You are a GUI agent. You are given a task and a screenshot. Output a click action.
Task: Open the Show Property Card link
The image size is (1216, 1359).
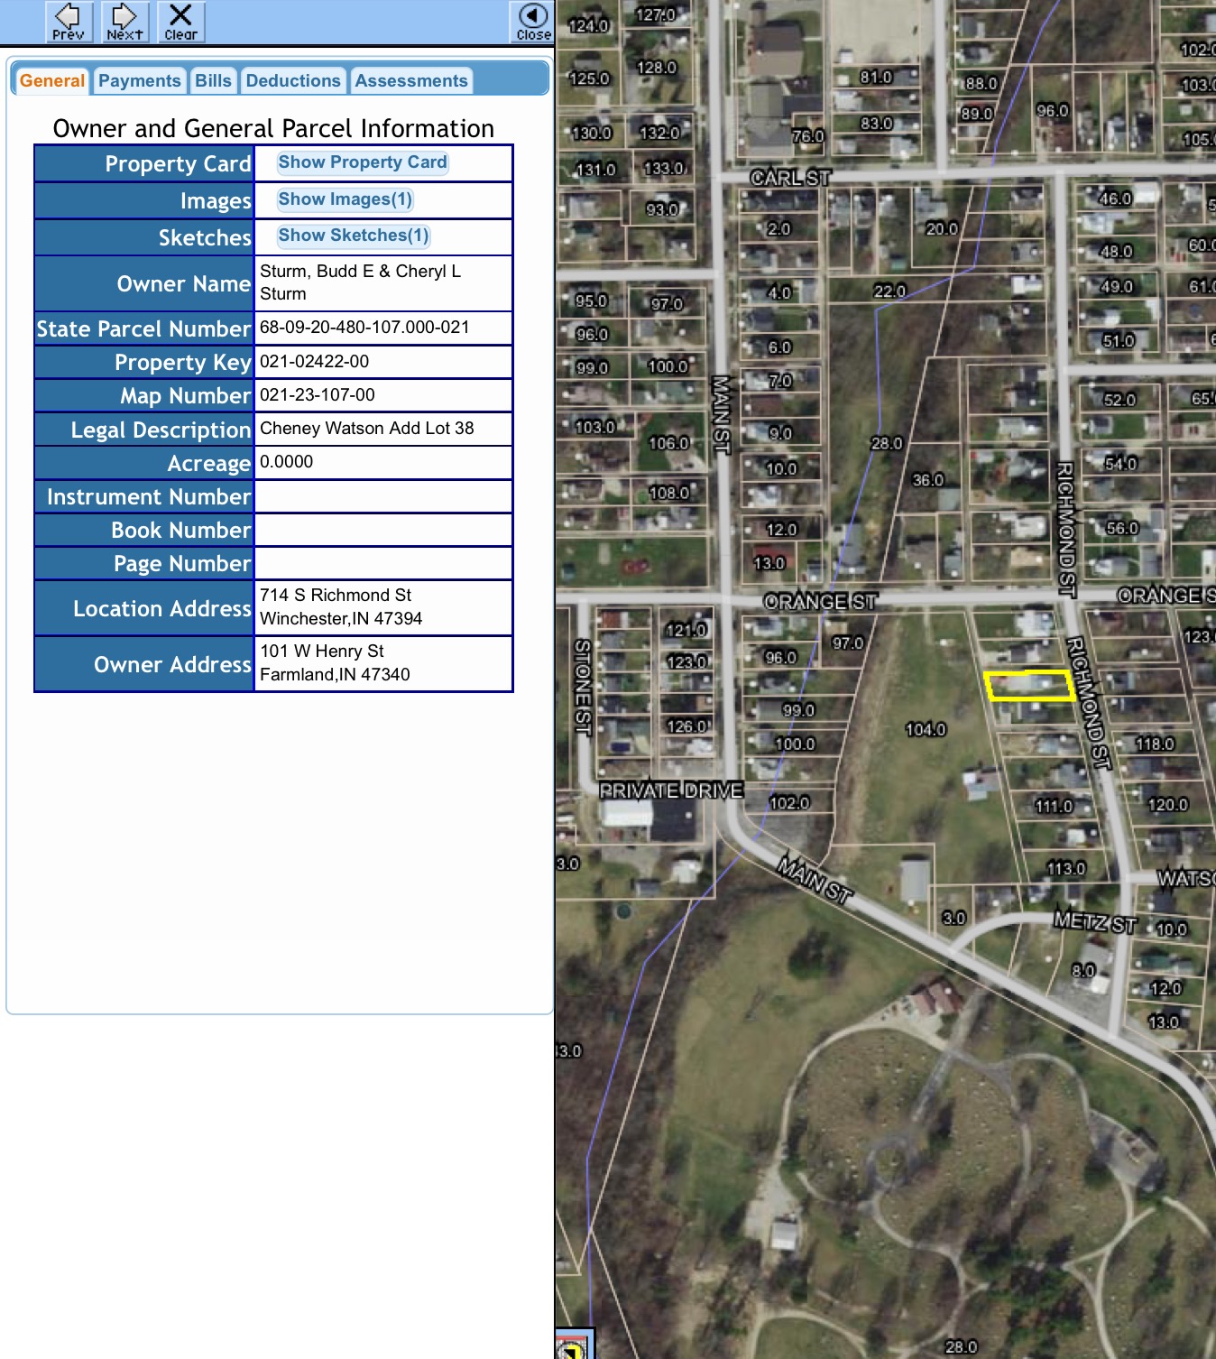(363, 162)
